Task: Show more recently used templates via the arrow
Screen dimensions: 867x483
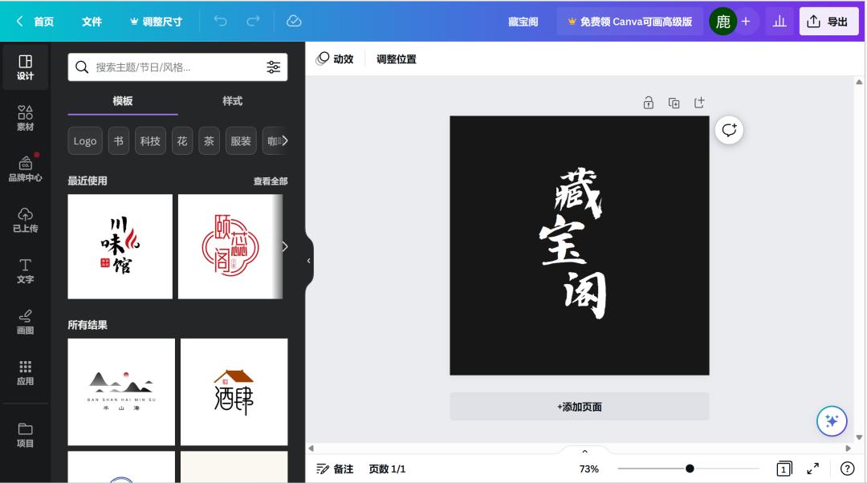Action: click(285, 246)
